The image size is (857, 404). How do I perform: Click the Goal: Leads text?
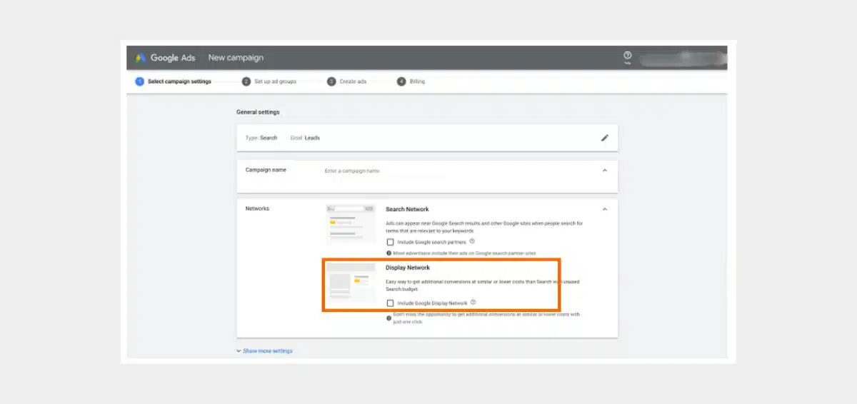(305, 138)
